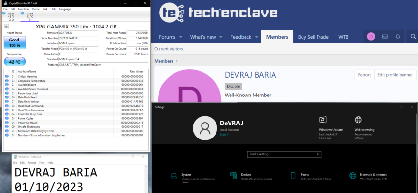Image resolution: width=418 pixels, height=193 pixels.
Task: Select the Host Write Commands attribute row
Action: click(x=74, y=110)
